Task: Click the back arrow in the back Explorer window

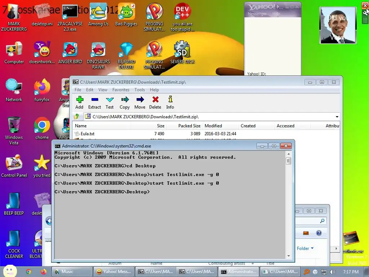Action: [49, 221]
